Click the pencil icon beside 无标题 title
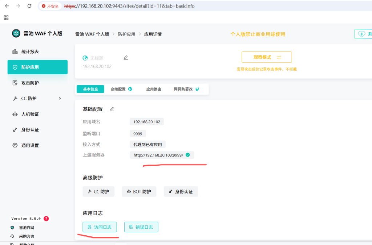The height and width of the screenshot is (245, 372). pyautogui.click(x=126, y=58)
